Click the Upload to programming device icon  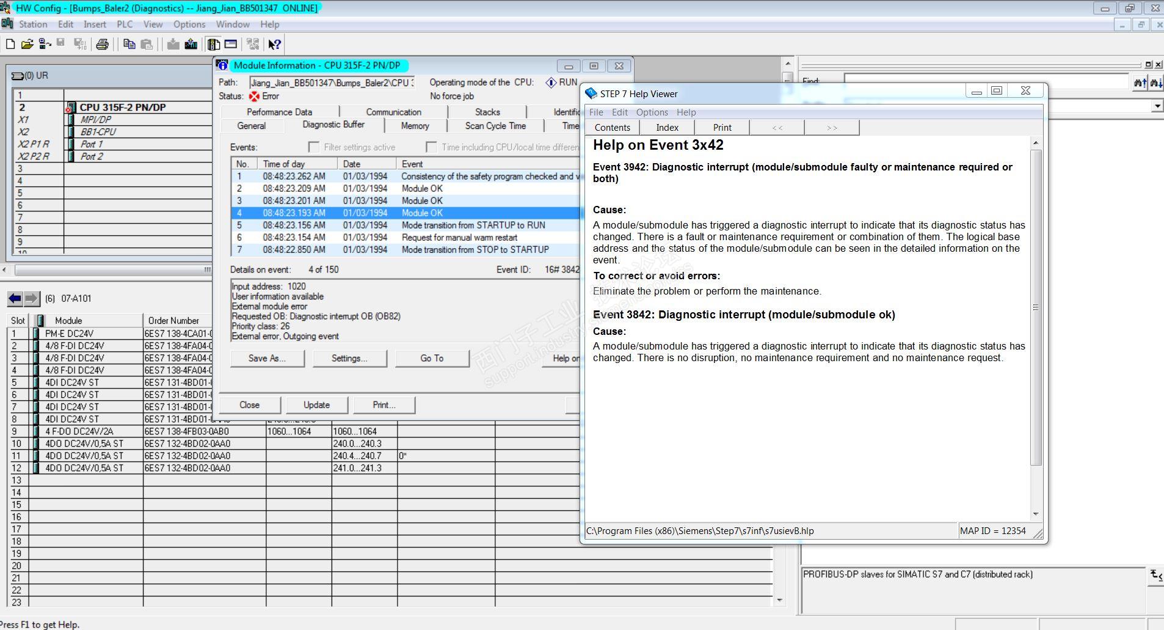pos(191,44)
